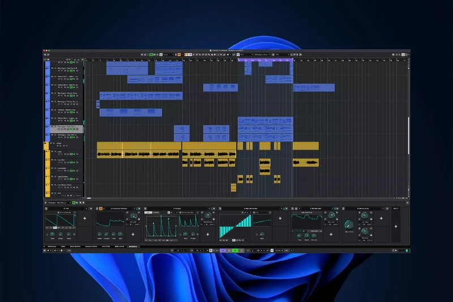Click the purple locator range on ruler
This screenshot has height=302, width=453.
(266, 60)
